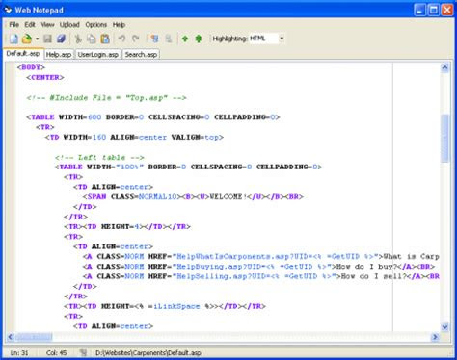Click the horizontal scrollbar left arrow
Image resolution: width=457 pixels, height=360 pixels.
pyautogui.click(x=11, y=337)
